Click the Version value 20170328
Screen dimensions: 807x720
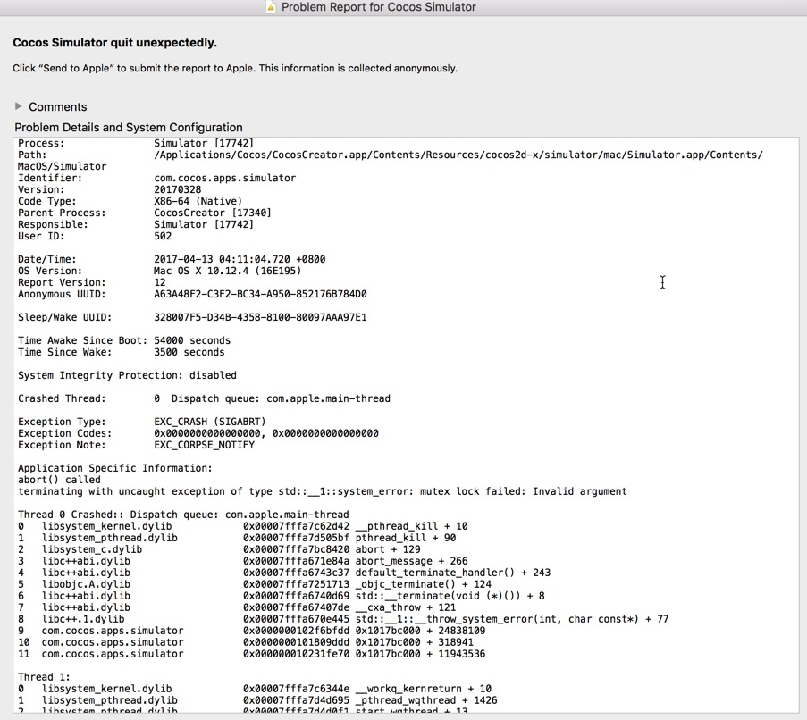[178, 189]
